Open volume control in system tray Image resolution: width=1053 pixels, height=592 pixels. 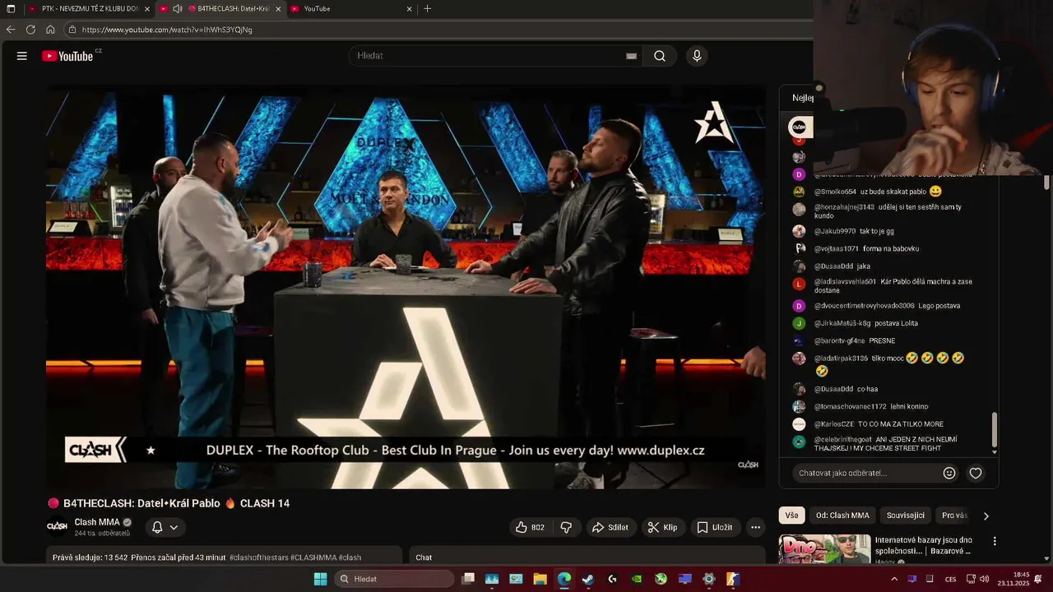click(x=984, y=579)
